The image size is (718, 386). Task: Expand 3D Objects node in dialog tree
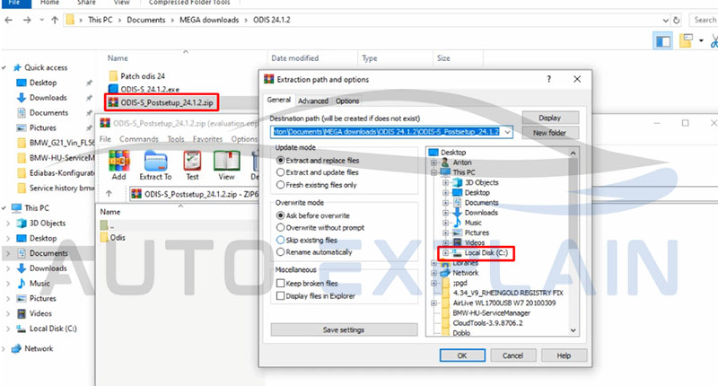445,183
